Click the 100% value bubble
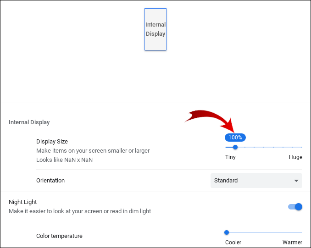 (235, 138)
